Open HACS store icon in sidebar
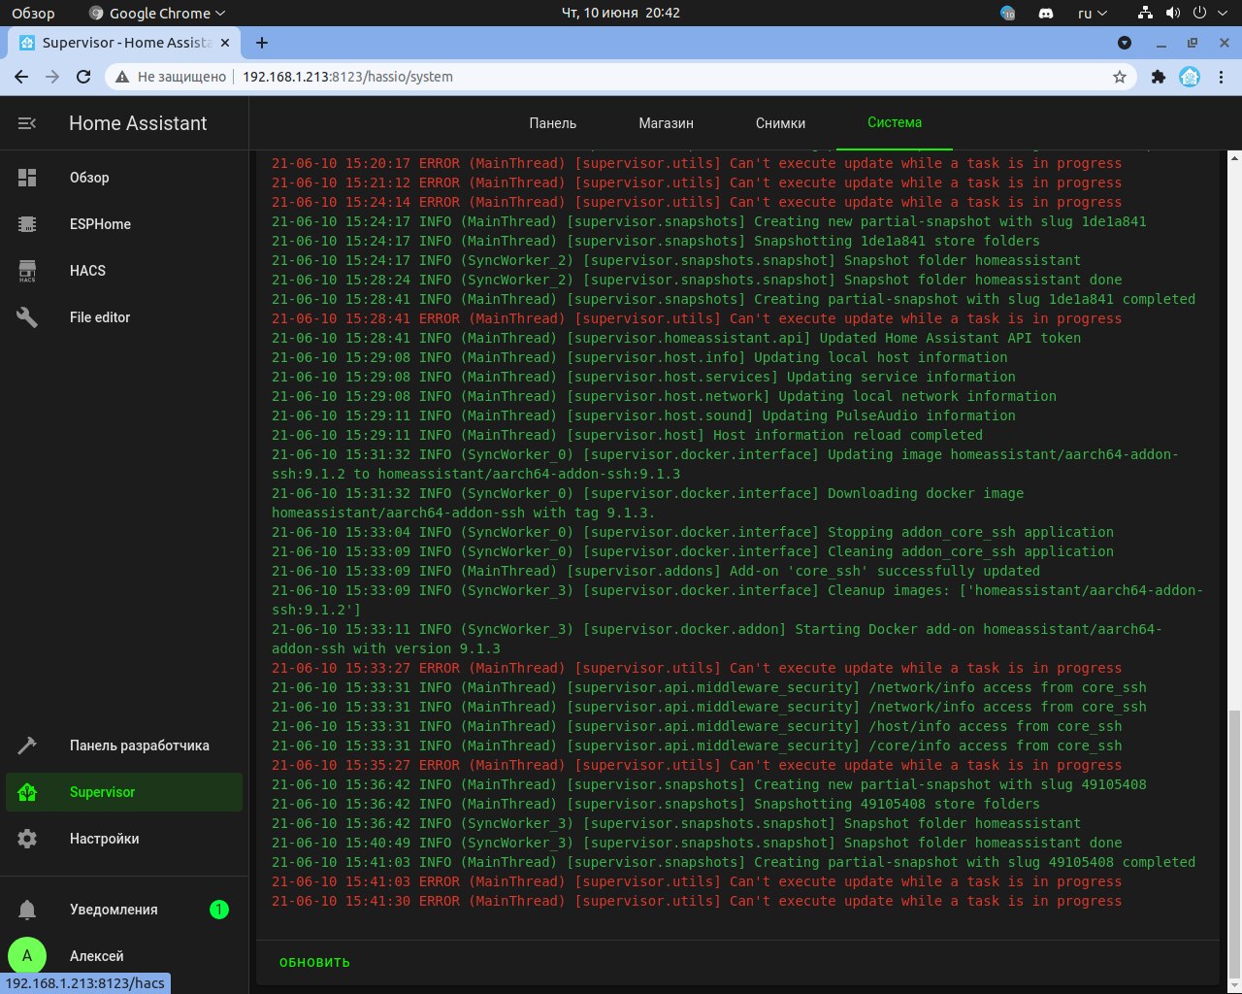Viewport: 1242px width, 994px height. 27,271
